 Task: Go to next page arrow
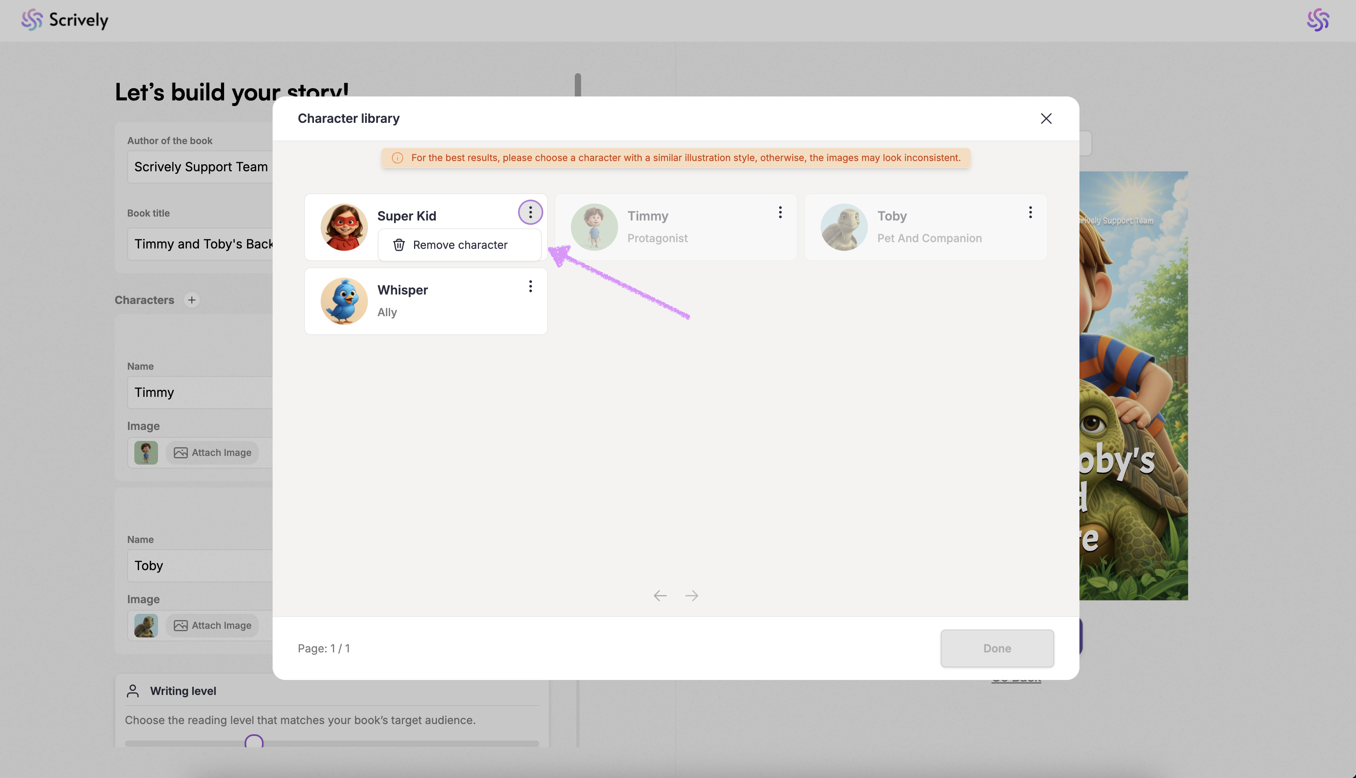[692, 596]
